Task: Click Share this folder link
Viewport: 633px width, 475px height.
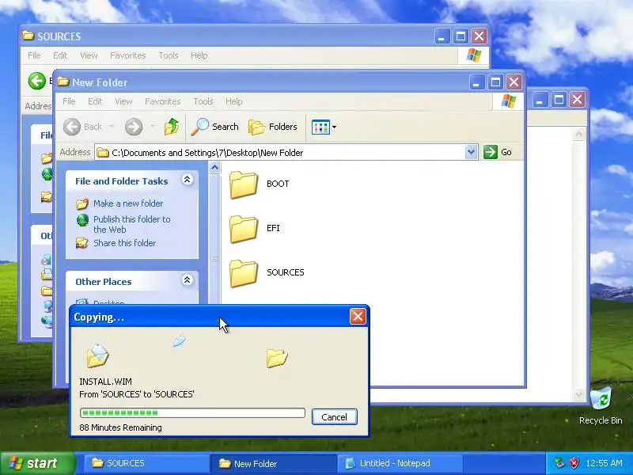Action: pyautogui.click(x=125, y=243)
